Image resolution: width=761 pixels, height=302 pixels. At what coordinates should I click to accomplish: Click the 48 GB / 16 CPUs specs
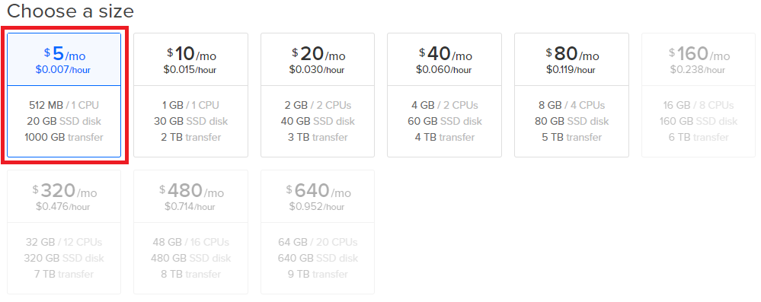pos(190,242)
